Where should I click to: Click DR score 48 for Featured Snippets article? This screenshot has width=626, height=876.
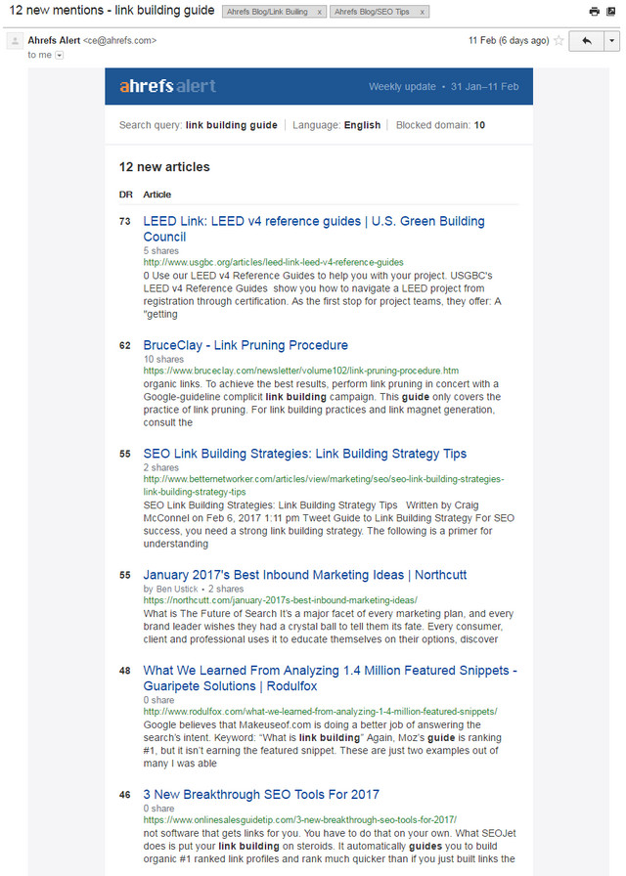[x=124, y=671]
